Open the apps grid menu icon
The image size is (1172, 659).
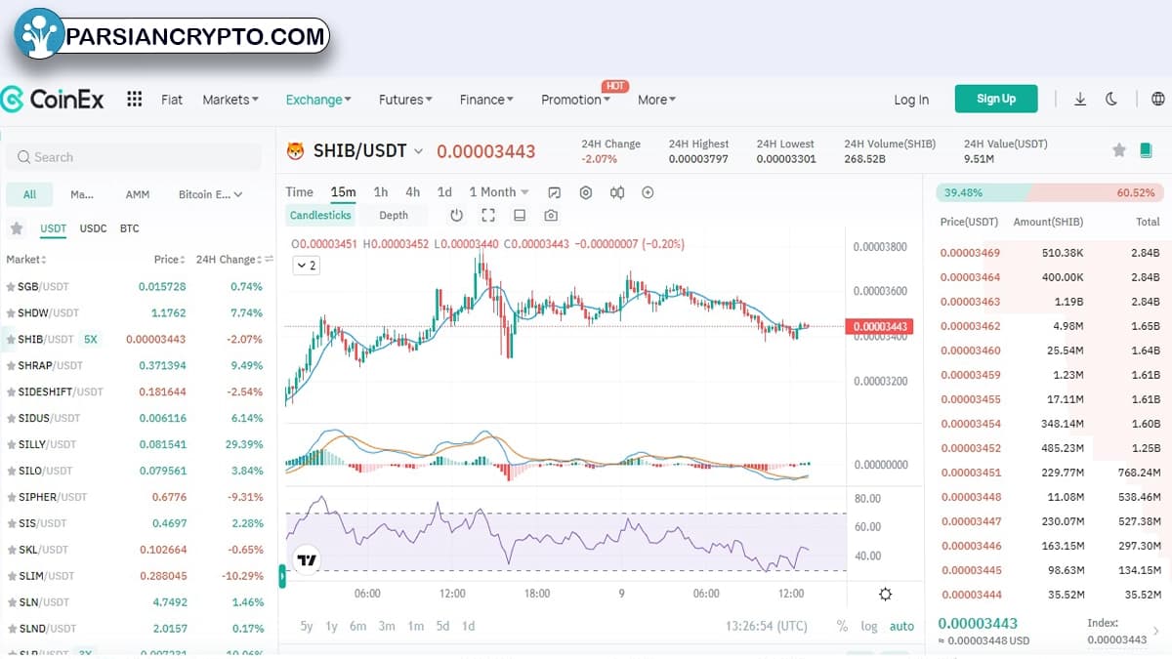coord(135,100)
